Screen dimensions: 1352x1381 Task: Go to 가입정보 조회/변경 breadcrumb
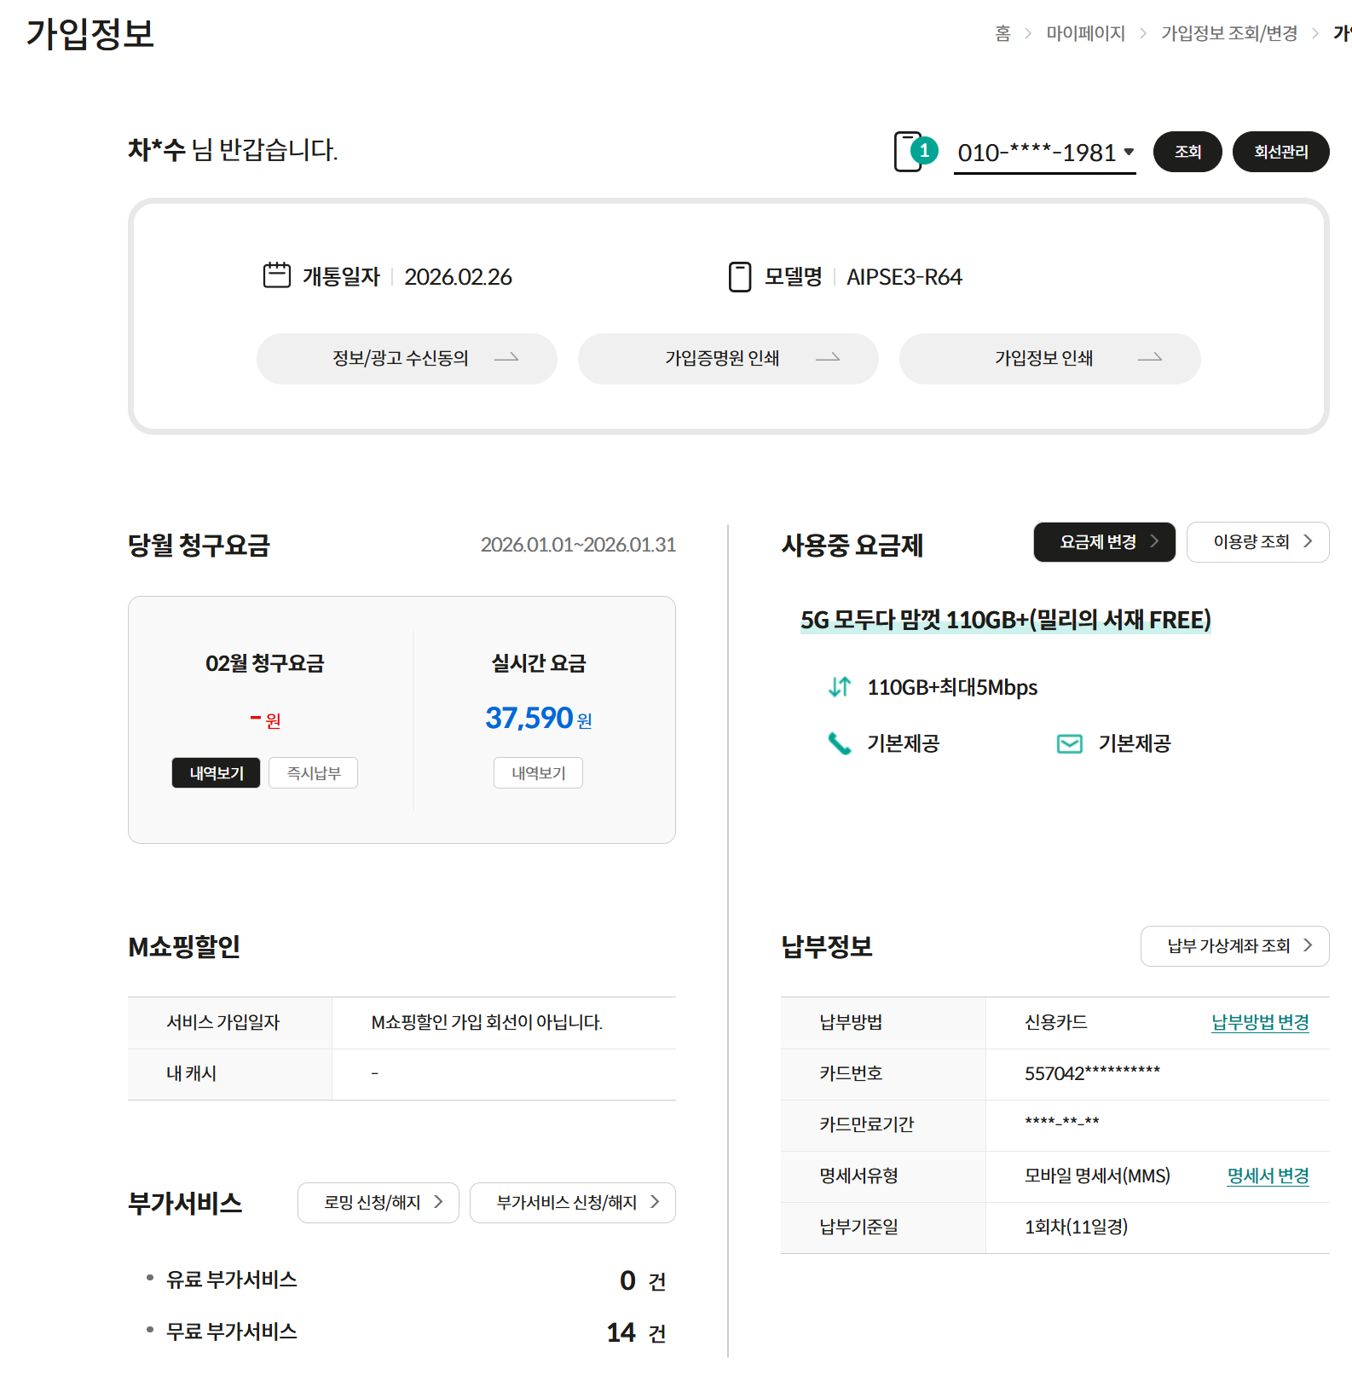tap(1228, 33)
